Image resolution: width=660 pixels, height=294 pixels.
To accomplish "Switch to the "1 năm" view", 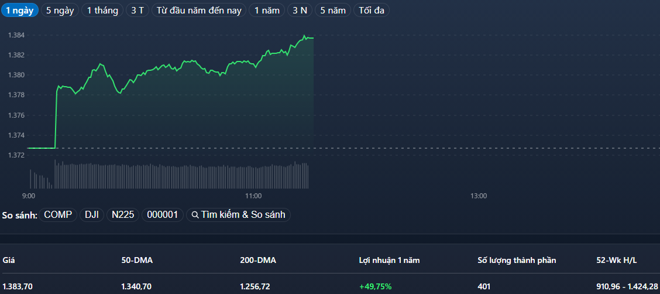I will click(x=267, y=11).
